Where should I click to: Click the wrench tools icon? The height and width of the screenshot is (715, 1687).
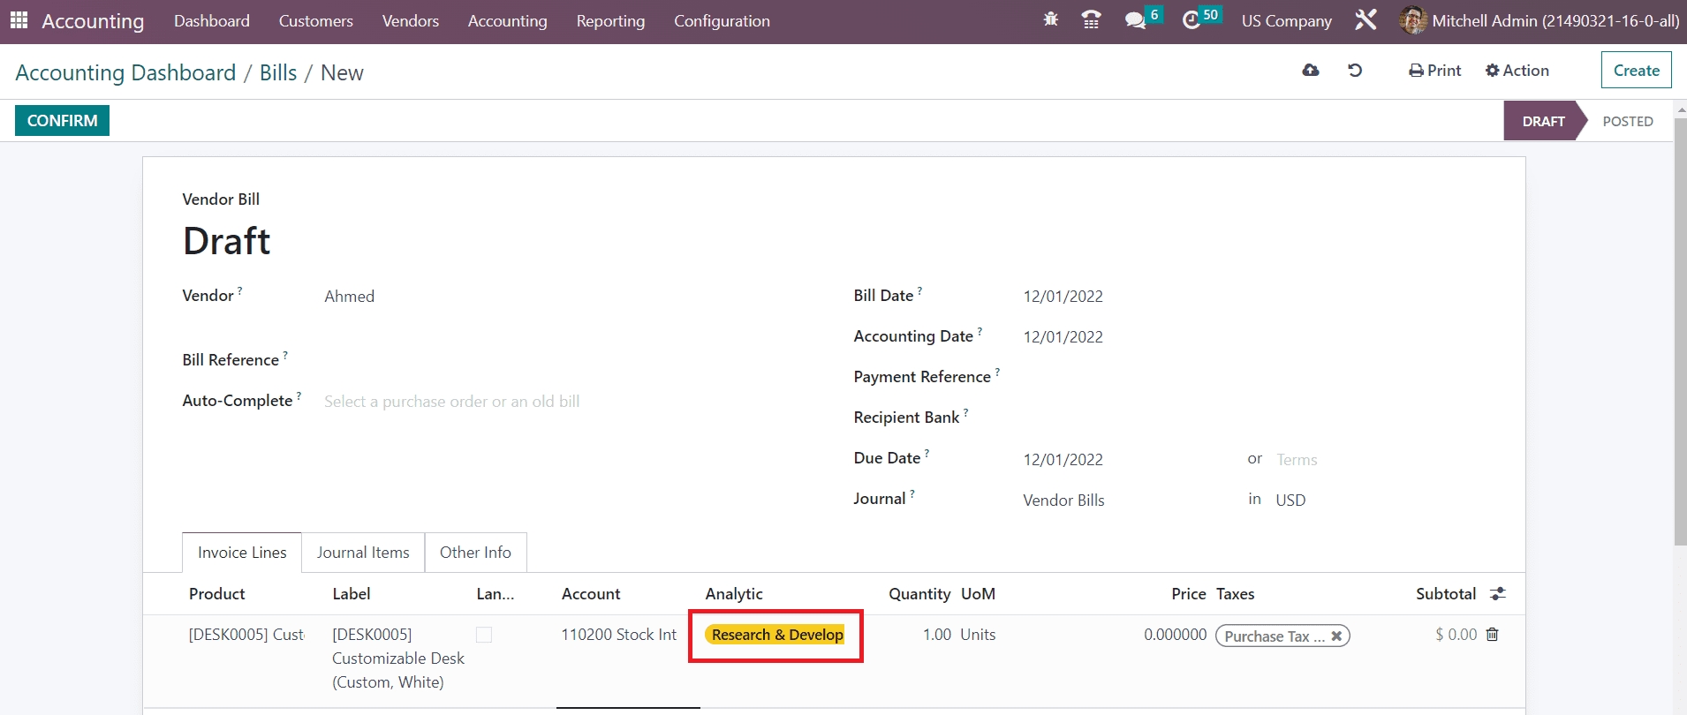click(x=1365, y=20)
